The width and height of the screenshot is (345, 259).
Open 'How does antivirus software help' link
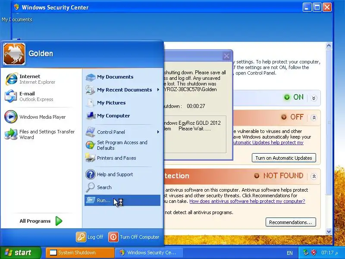pyautogui.click(x=247, y=201)
